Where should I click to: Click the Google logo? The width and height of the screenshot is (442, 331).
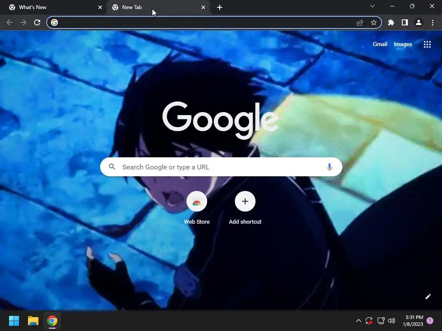[x=221, y=121]
